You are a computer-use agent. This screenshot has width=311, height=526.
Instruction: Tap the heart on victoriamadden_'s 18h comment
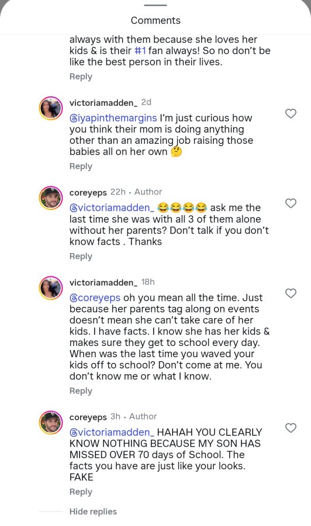[291, 293]
